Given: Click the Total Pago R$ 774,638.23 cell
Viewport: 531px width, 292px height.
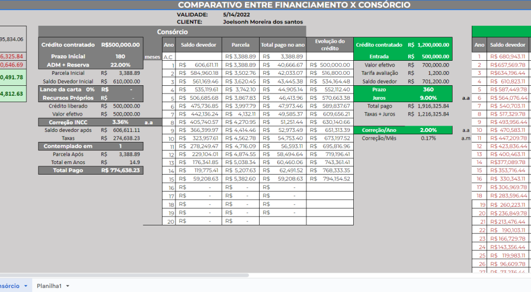Looking at the screenshot, I should coord(120,170).
